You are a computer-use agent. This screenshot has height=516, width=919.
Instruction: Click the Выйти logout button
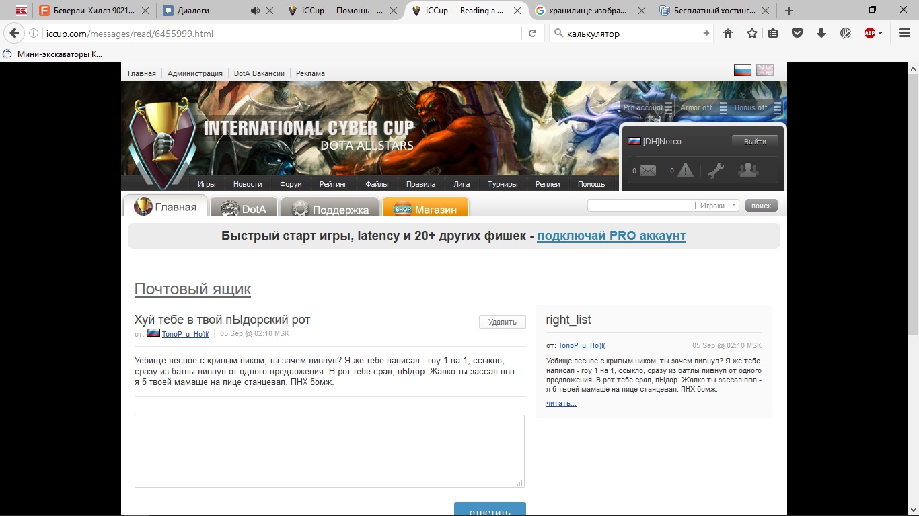pyautogui.click(x=755, y=142)
